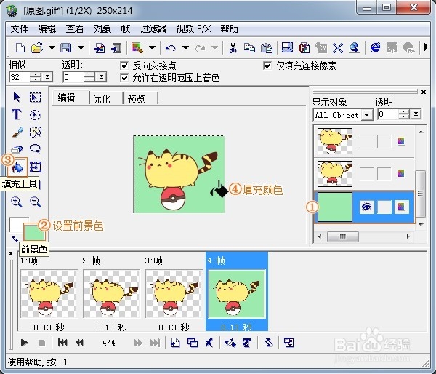Screen dimensions: 436x374
Task: Select the Magic wand tool
Action: point(36,132)
